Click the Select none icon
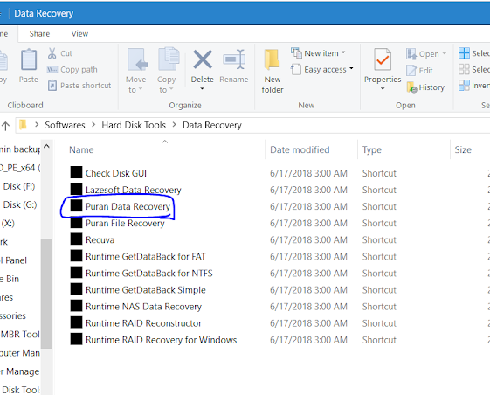This screenshot has width=490, height=395. [464, 69]
